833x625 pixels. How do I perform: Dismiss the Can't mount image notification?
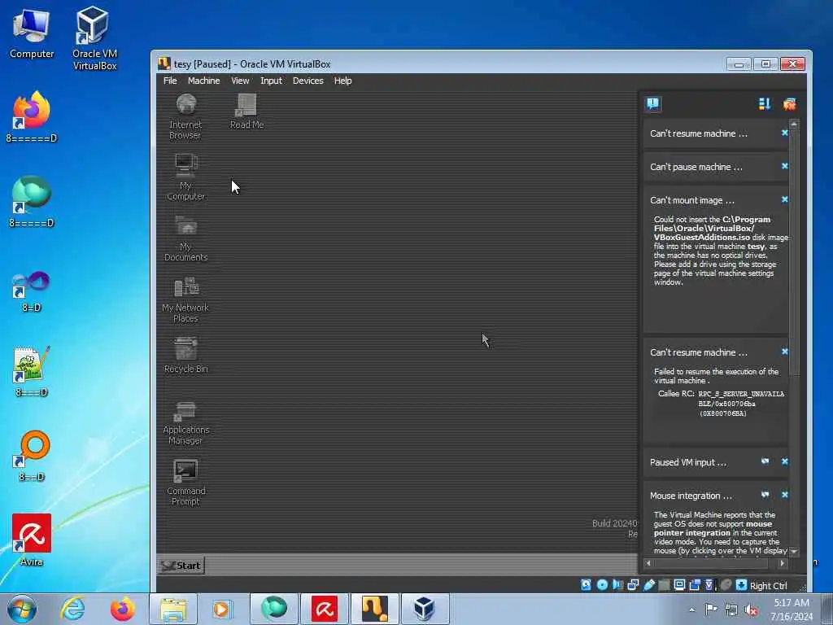click(785, 200)
